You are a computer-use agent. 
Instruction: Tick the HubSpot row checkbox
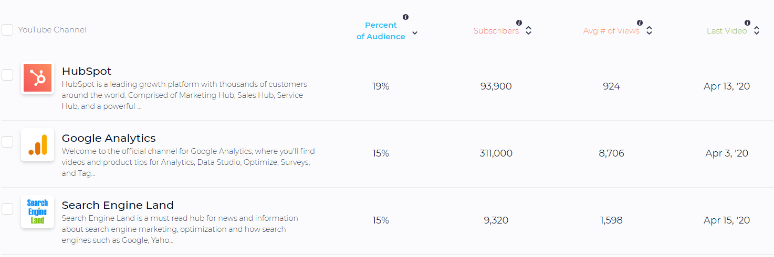click(x=7, y=75)
